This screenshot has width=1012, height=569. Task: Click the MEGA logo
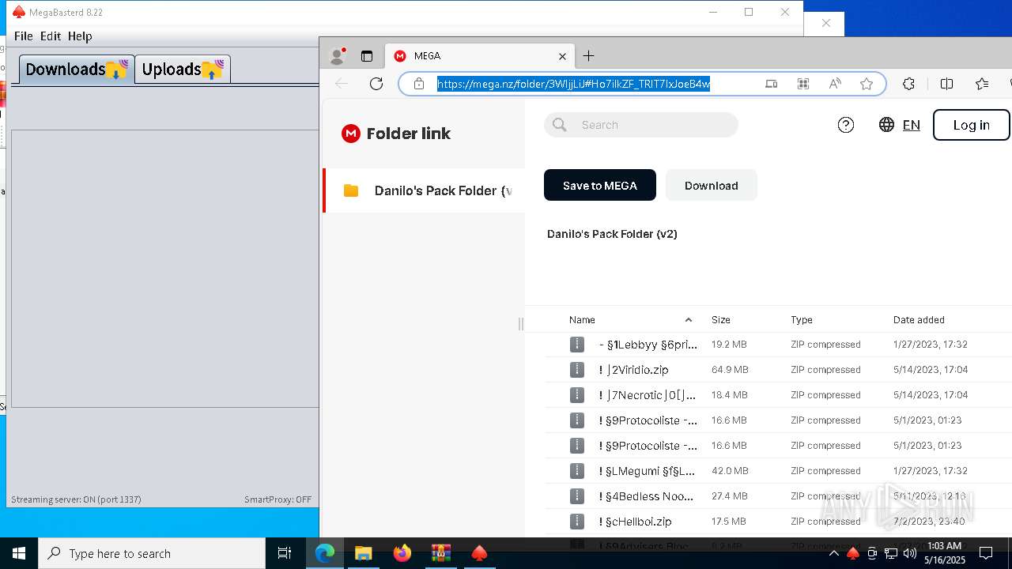(350, 134)
